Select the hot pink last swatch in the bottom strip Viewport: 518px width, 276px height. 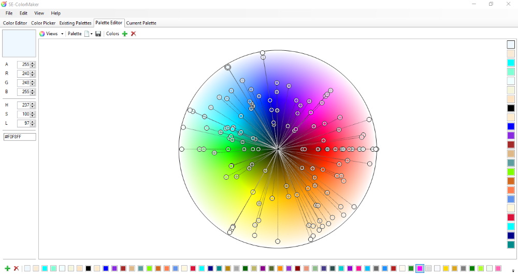(498, 268)
